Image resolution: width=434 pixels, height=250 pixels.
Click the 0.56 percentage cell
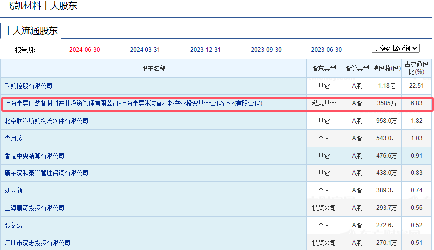tap(416, 208)
